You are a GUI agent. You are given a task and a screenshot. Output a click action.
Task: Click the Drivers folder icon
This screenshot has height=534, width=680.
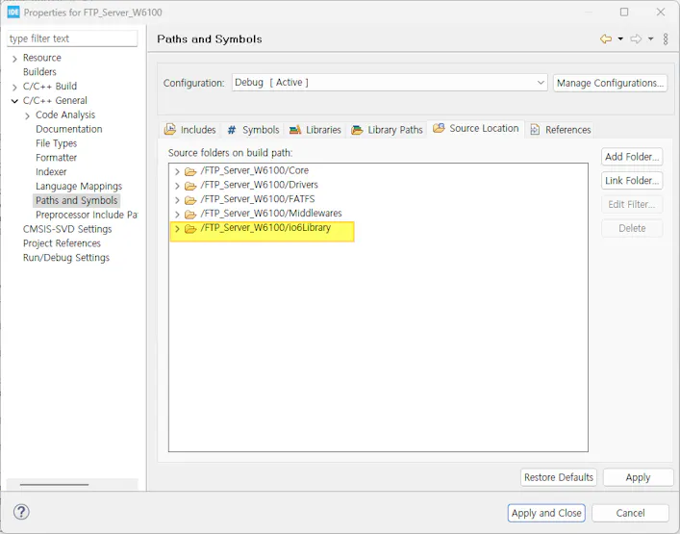190,186
